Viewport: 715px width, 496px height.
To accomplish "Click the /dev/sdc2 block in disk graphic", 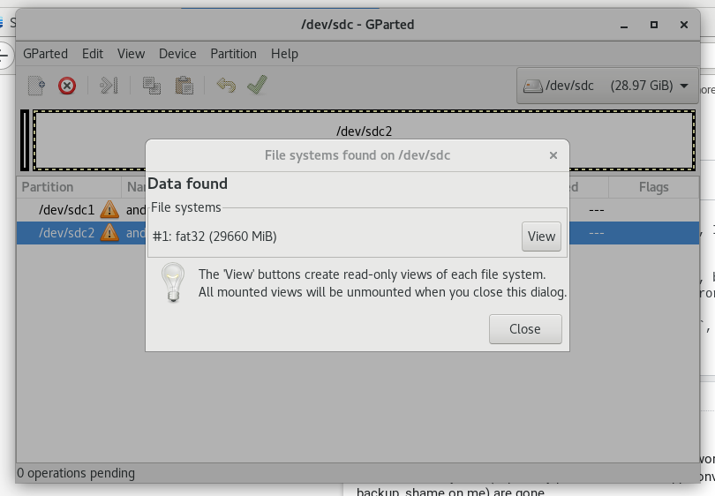I will pos(364,140).
